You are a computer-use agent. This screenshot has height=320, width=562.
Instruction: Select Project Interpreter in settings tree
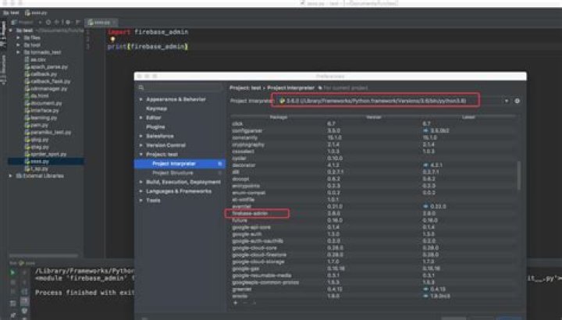click(180, 164)
